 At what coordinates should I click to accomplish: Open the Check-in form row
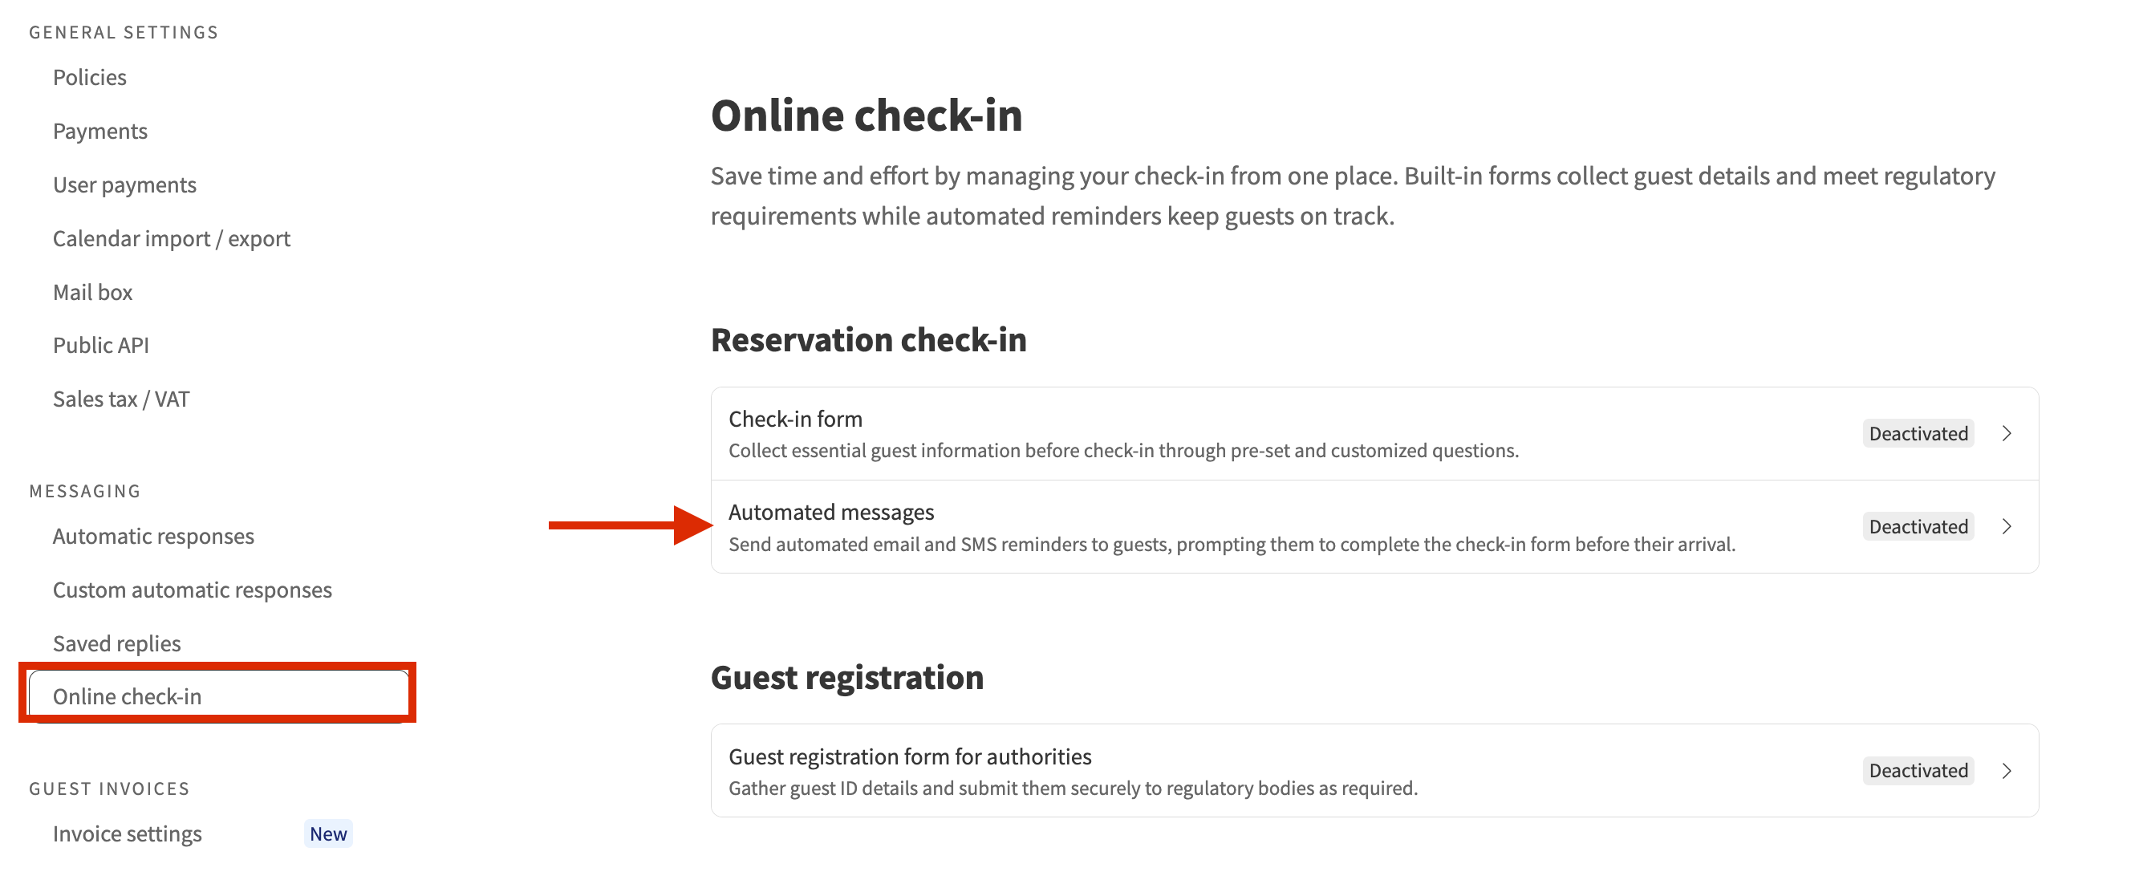click(x=1122, y=433)
